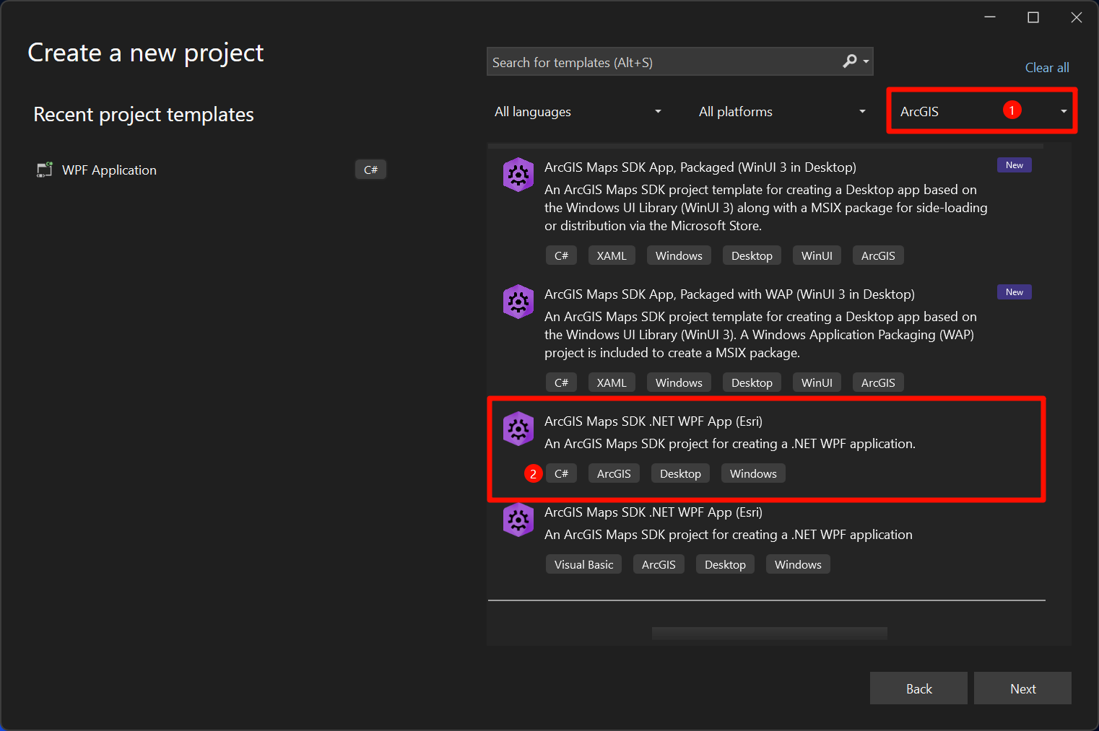Open the All platforms dropdown

(x=782, y=112)
